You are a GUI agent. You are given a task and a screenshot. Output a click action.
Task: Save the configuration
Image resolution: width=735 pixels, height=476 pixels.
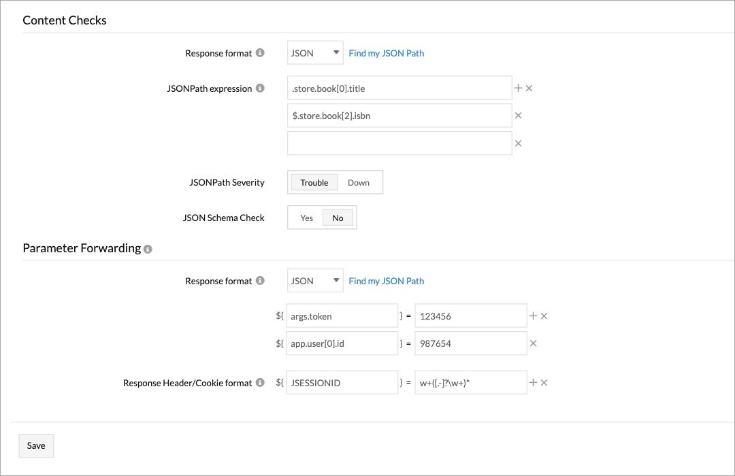[36, 445]
